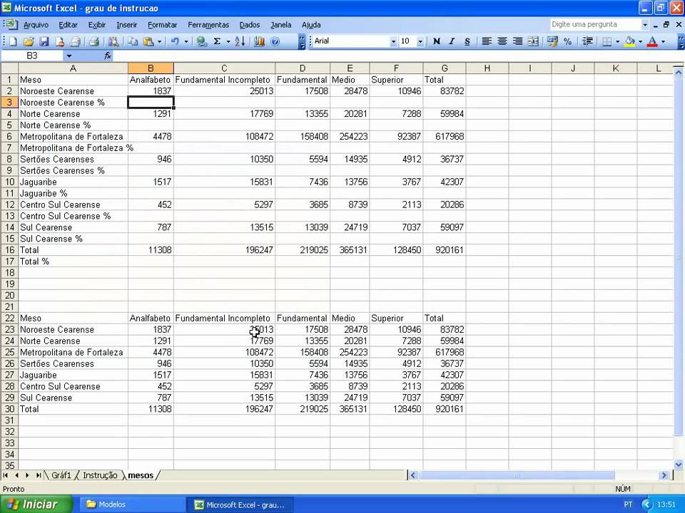This screenshot has height=513, width=685.
Task: Switch to the Gráf1 sheet tab
Action: (61, 475)
